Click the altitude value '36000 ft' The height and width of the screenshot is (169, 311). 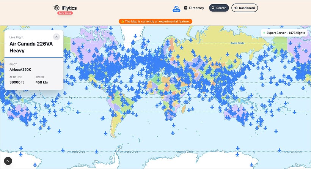click(x=17, y=82)
